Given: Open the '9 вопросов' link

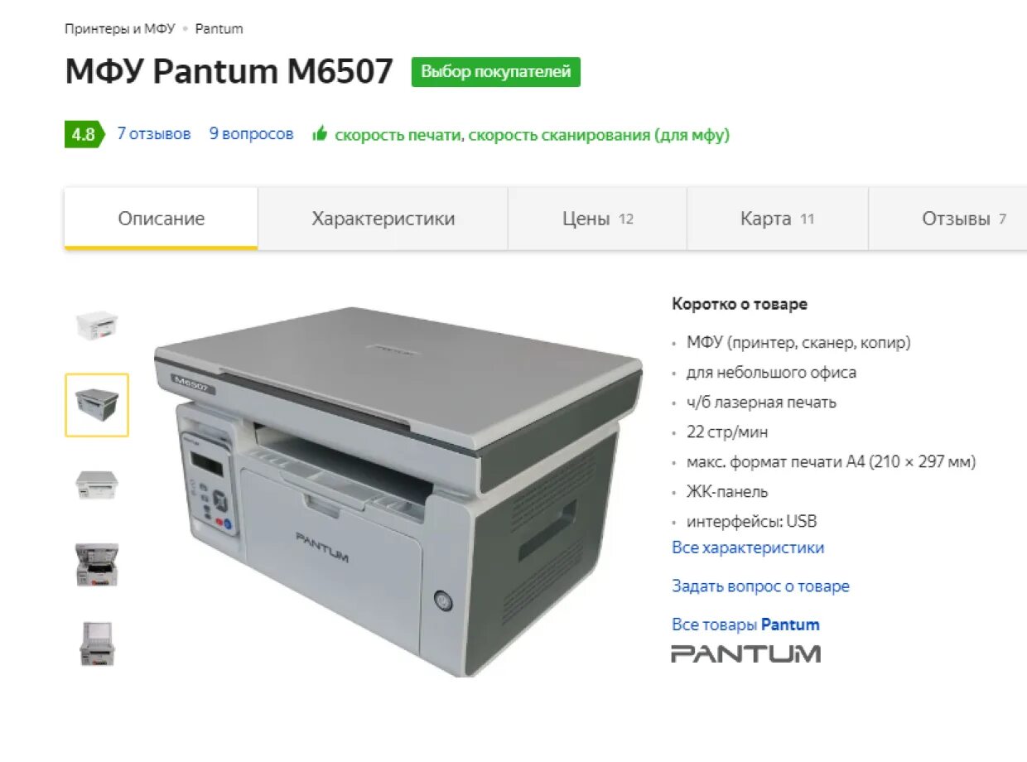Looking at the screenshot, I should click(251, 133).
